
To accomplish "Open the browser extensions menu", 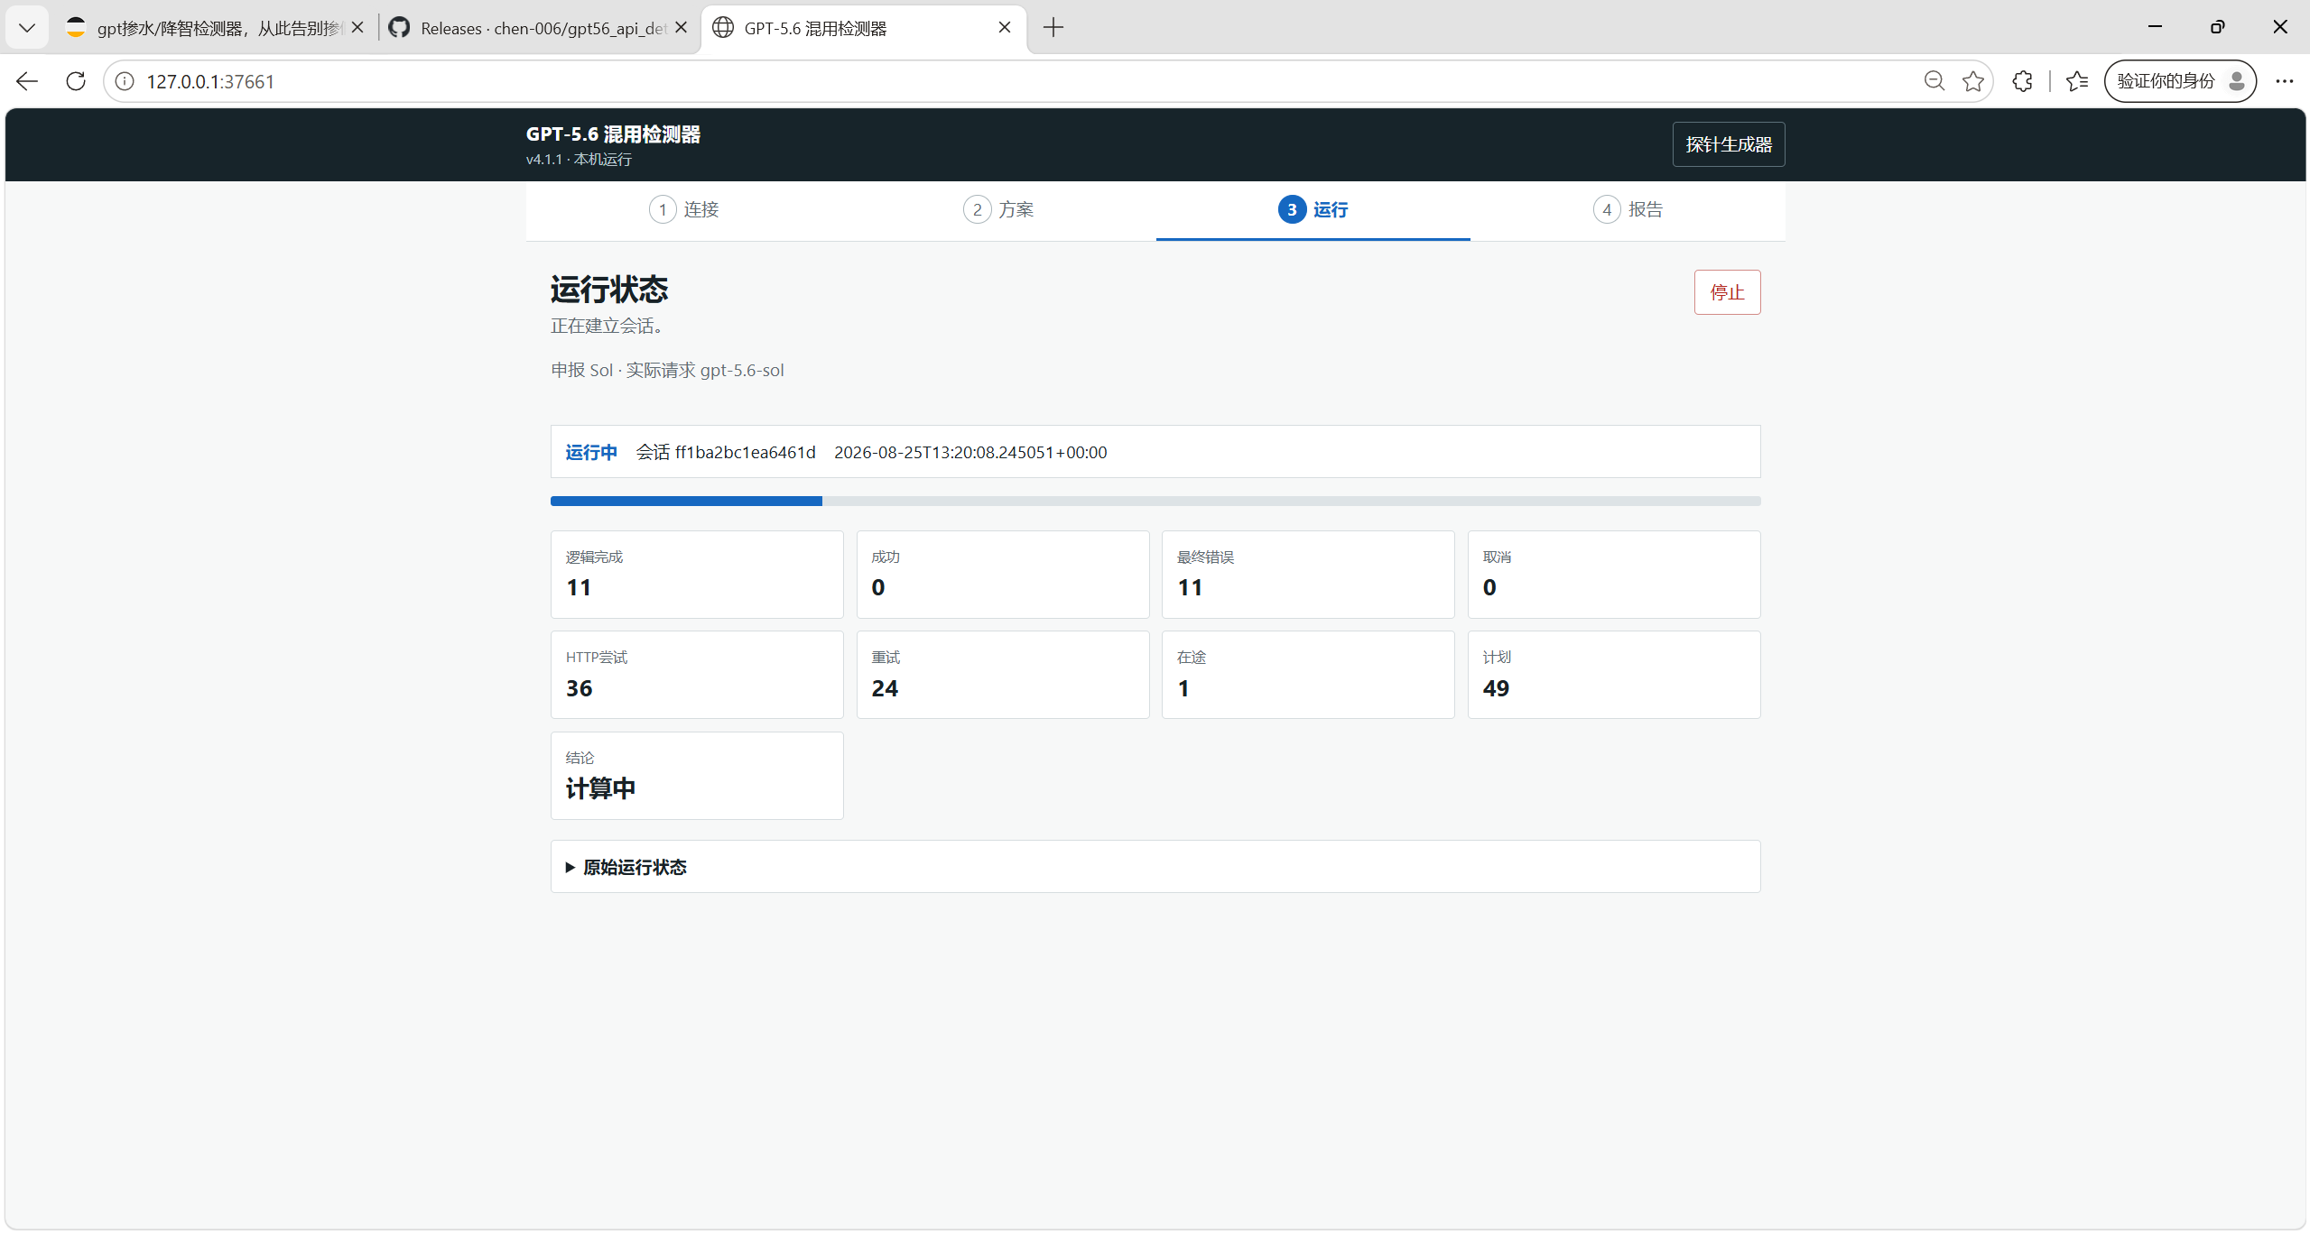I will (2022, 81).
